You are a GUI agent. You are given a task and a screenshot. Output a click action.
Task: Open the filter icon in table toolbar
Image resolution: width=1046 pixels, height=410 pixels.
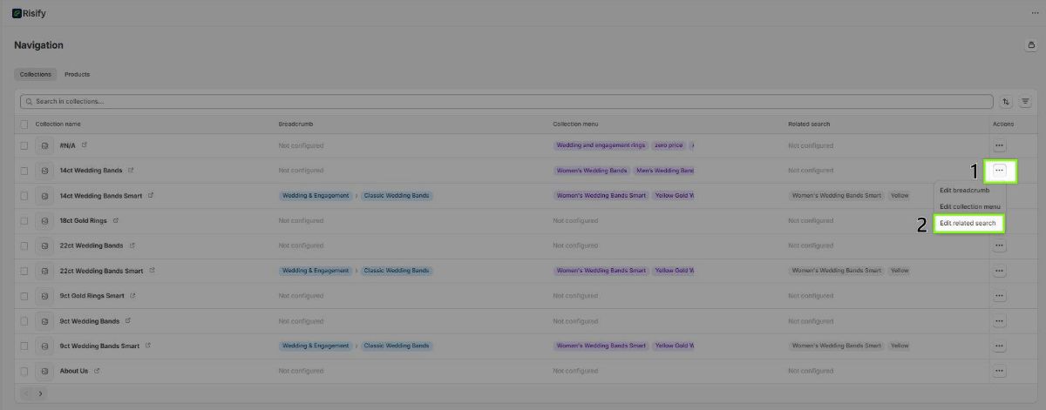tap(1025, 102)
